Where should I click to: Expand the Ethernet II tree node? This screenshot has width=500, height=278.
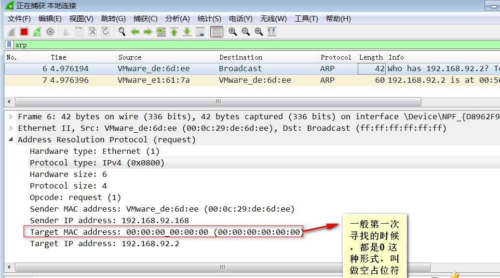click(x=11, y=128)
